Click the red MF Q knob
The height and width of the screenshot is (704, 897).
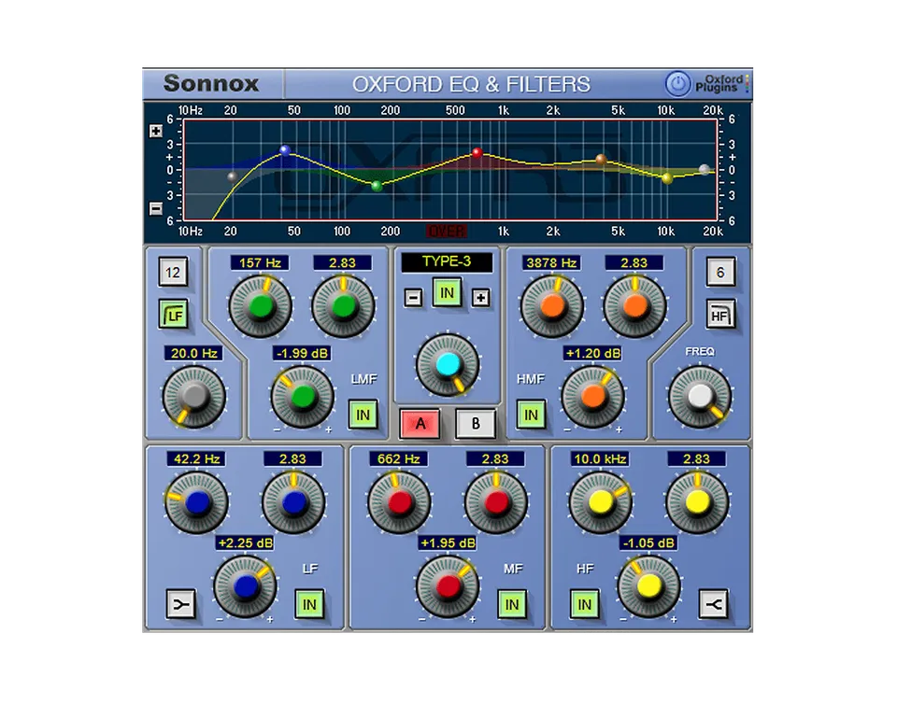[x=496, y=502]
